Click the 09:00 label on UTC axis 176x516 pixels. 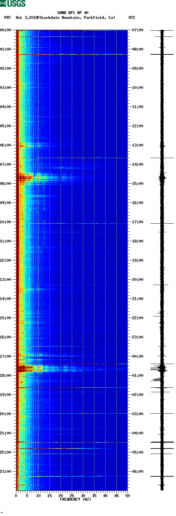tap(138, 68)
